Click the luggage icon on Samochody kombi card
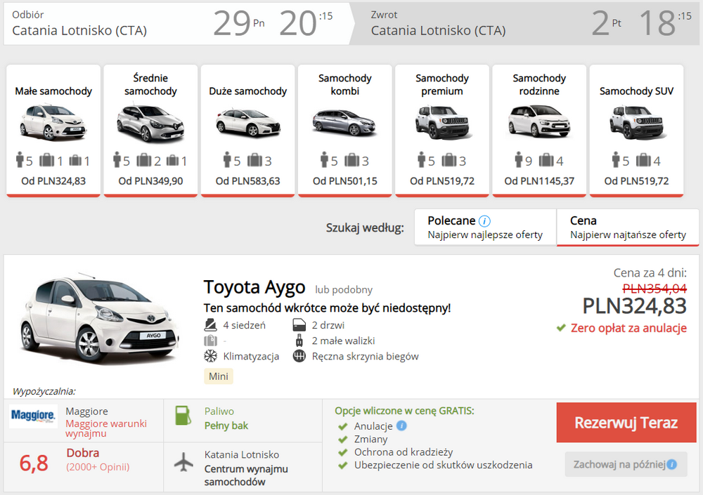 [x=352, y=159]
